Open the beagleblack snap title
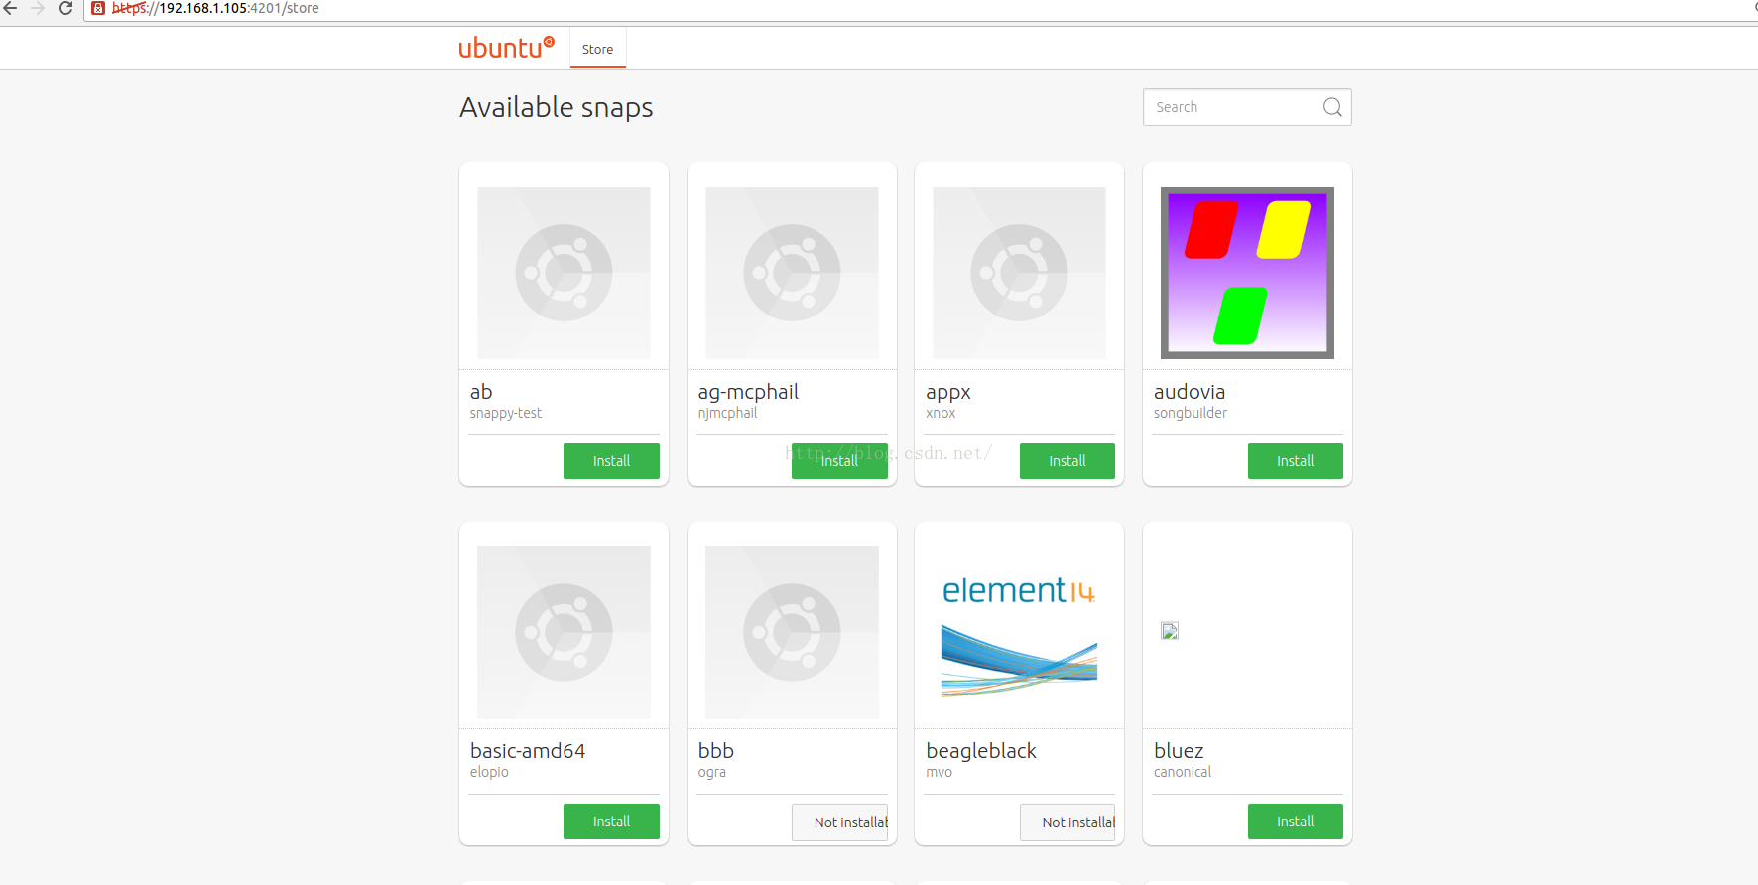This screenshot has height=885, width=1758. [981, 751]
